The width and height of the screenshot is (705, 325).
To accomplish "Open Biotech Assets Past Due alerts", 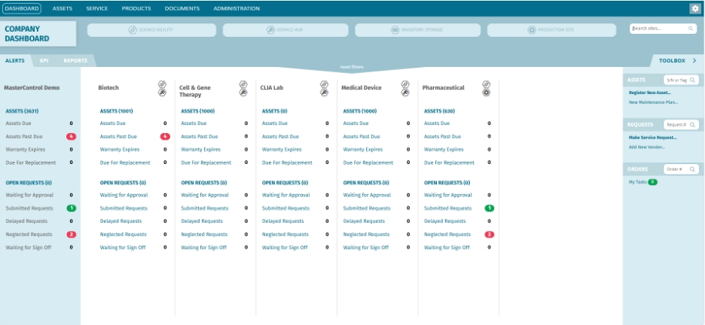I will [x=118, y=137].
